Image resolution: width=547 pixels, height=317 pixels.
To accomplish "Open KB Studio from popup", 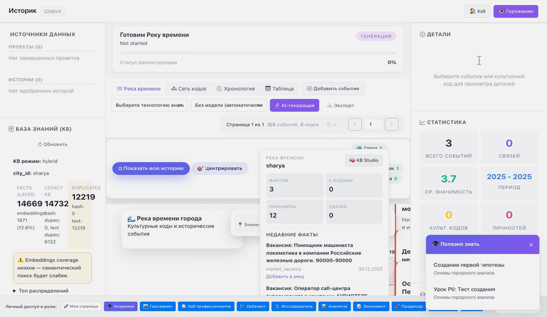I will coord(364,160).
